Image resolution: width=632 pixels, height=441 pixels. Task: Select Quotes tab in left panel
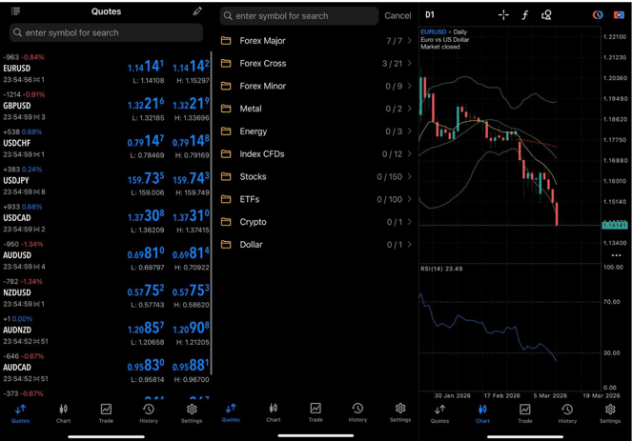point(20,413)
